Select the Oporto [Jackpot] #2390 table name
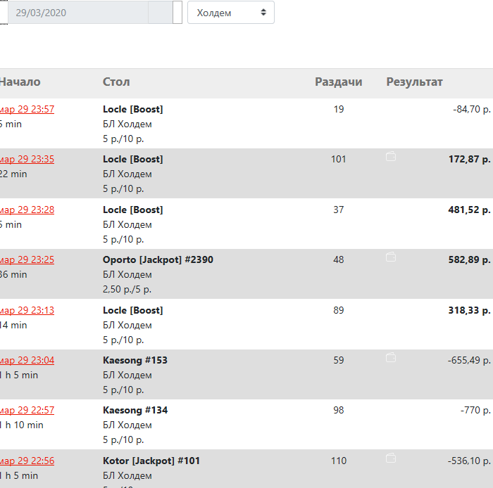The width and height of the screenshot is (493, 488). tap(158, 259)
